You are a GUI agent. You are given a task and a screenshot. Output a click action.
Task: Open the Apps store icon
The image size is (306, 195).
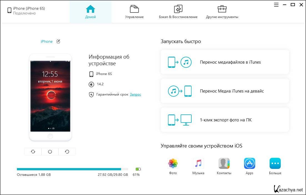[249, 164]
